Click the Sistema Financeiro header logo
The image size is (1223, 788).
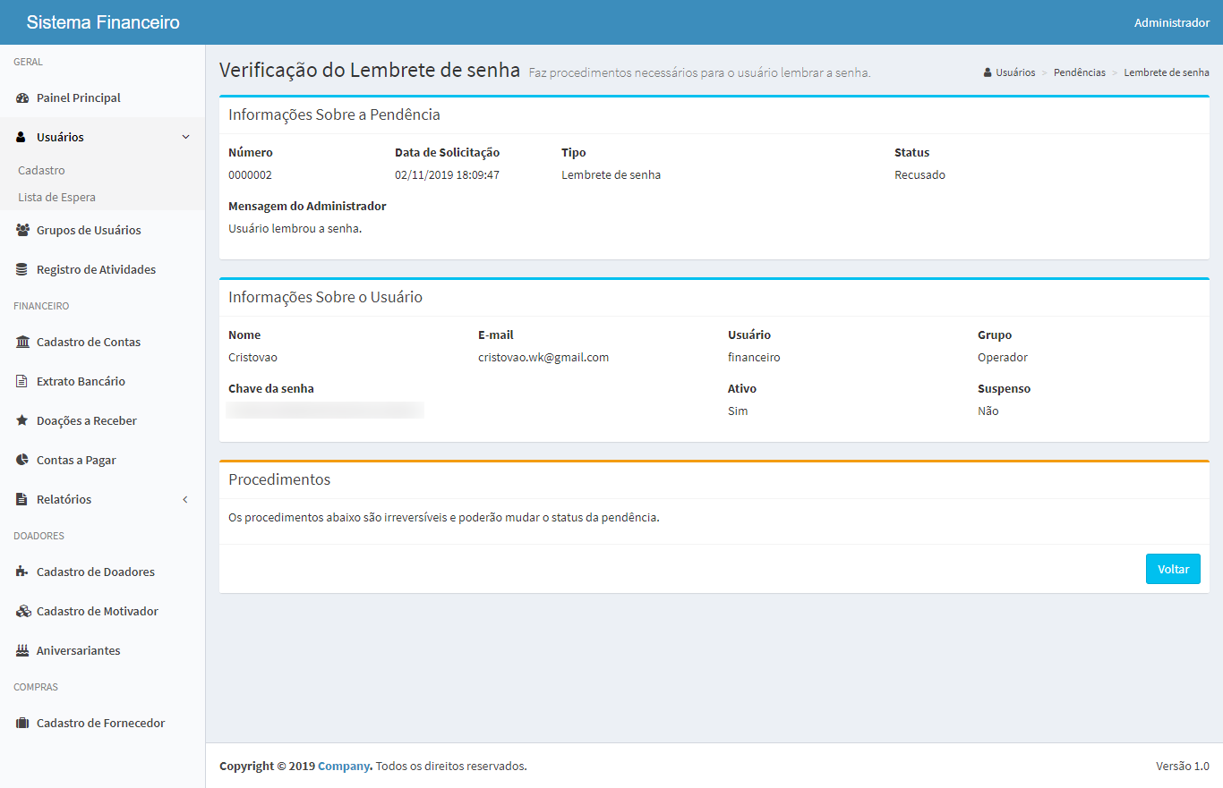[x=103, y=22]
